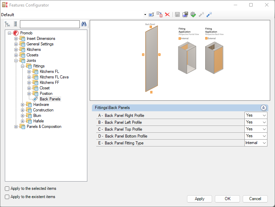Click the Apply button
275x207 pixels.
pos(199,199)
